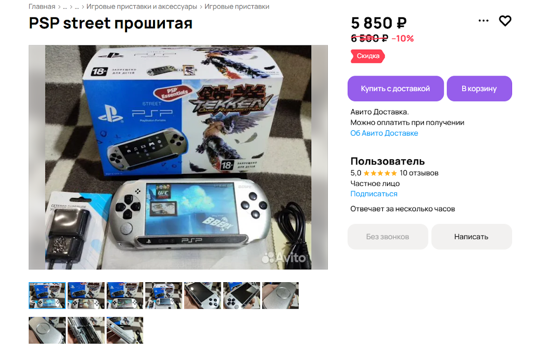Image resolution: width=540 pixels, height=355 pixels.
Task: Click the five-star seller rating
Action: pos(380,173)
